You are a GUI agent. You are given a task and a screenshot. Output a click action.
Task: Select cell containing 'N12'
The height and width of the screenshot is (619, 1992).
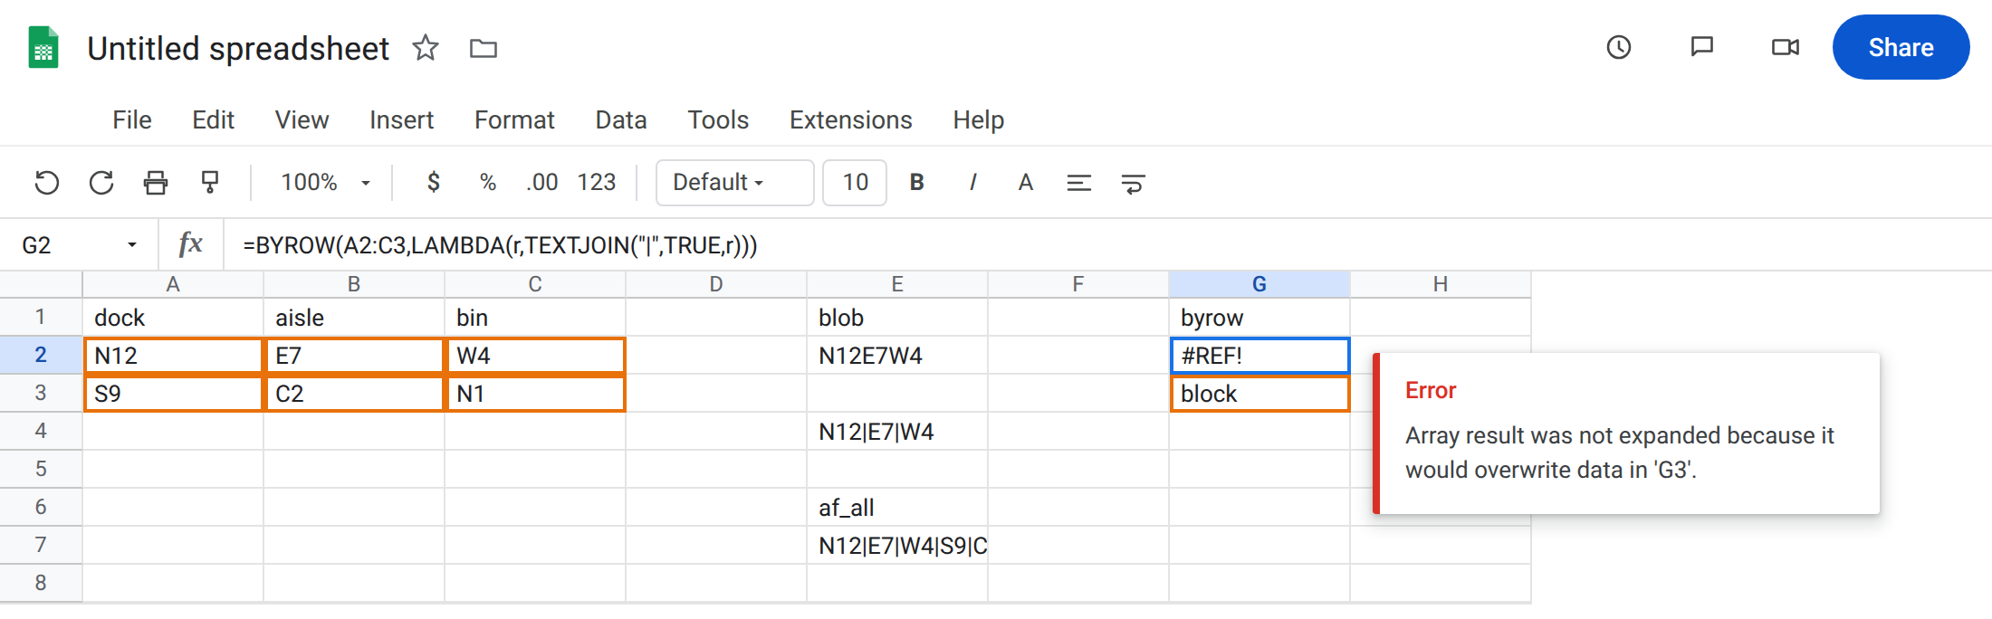(173, 356)
